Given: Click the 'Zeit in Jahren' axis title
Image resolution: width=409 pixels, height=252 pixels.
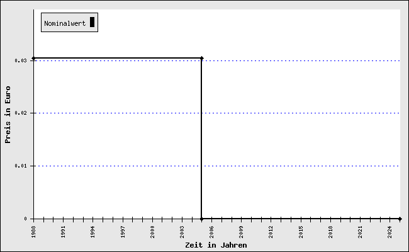Looking at the screenshot, I should [216, 245].
